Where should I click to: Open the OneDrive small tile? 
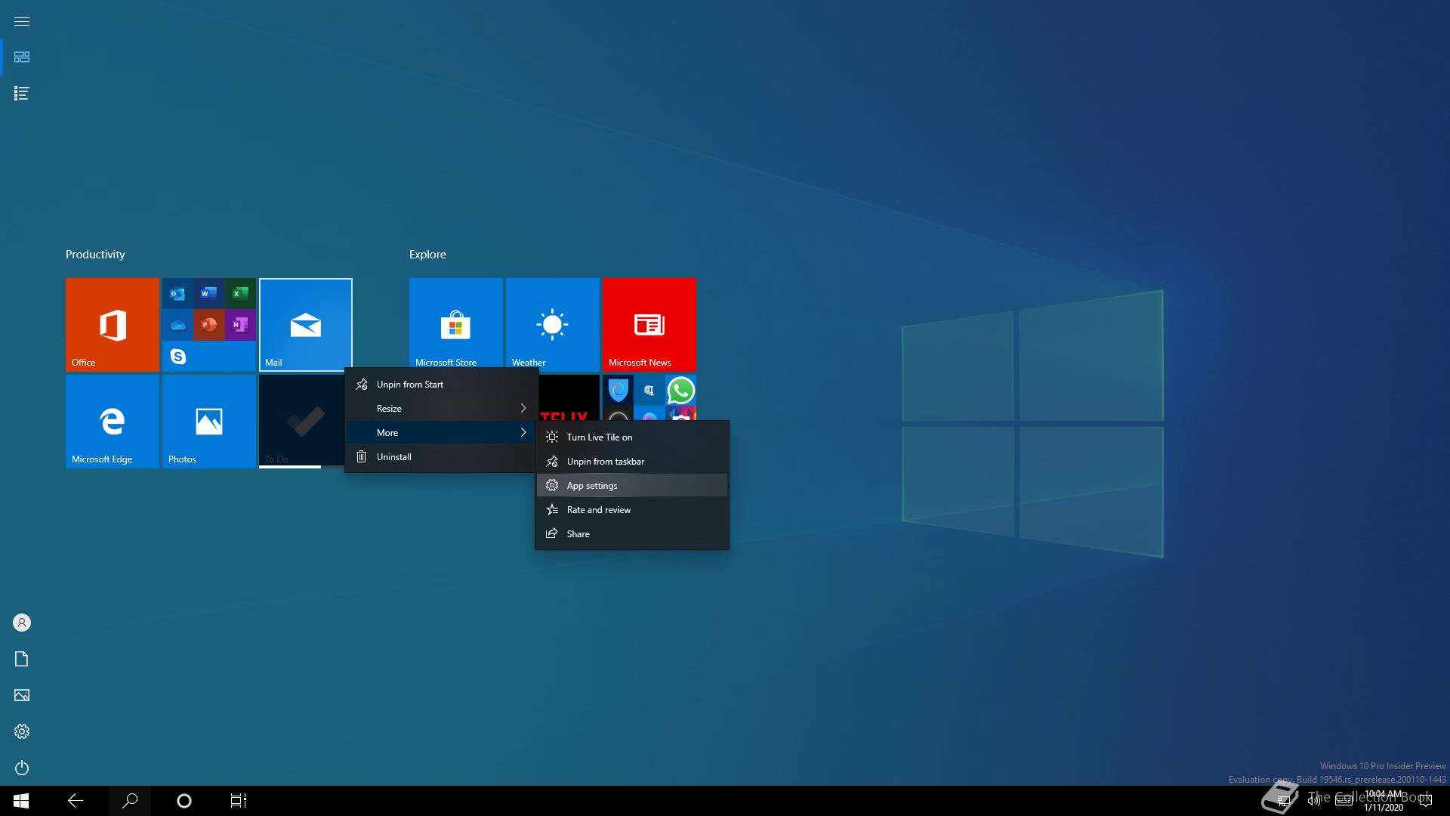(x=177, y=325)
